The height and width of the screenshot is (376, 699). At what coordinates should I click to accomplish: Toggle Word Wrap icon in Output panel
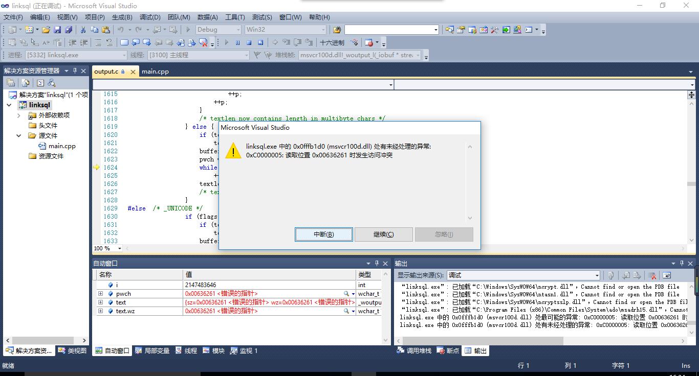(x=666, y=275)
